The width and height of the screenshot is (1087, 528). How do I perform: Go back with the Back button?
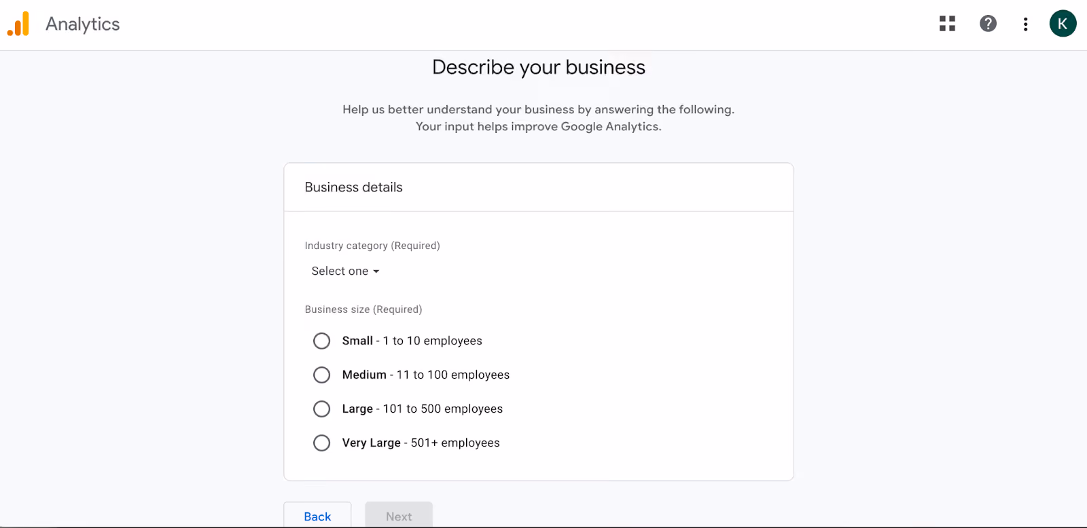[x=317, y=516]
